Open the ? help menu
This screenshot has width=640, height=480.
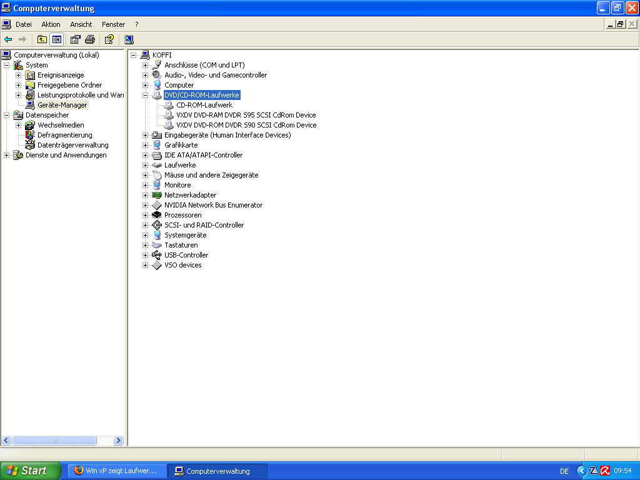137,24
